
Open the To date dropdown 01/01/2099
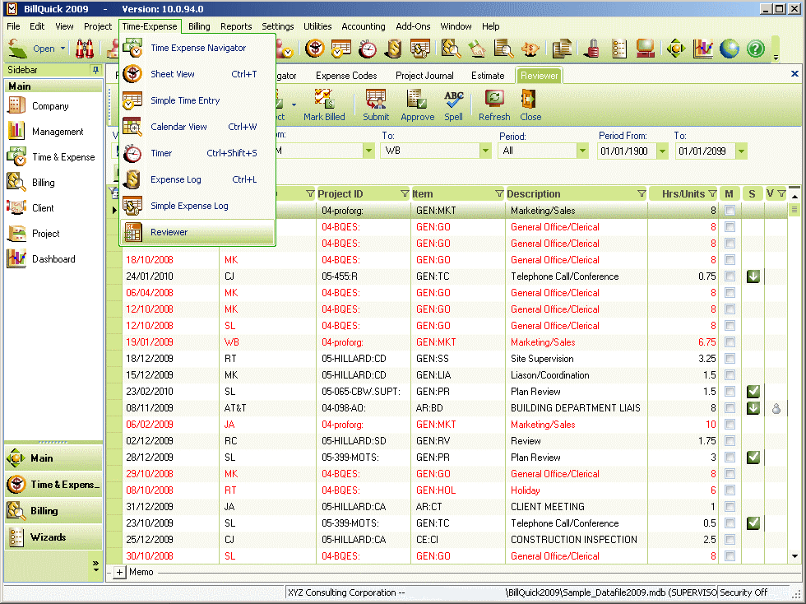(x=741, y=151)
